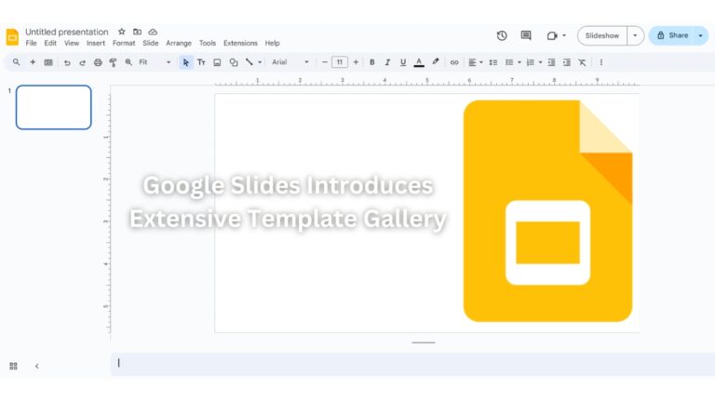Redo the last action
The image size is (715, 402).
(83, 62)
